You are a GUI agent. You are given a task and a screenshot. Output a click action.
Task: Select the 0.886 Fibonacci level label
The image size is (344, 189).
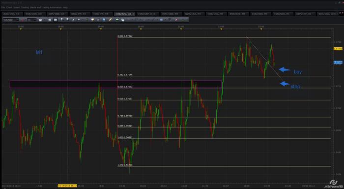point(125,126)
